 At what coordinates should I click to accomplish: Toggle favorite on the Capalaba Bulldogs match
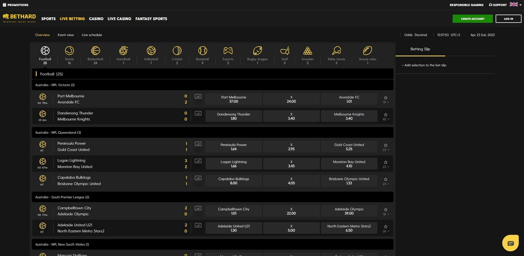(x=385, y=179)
